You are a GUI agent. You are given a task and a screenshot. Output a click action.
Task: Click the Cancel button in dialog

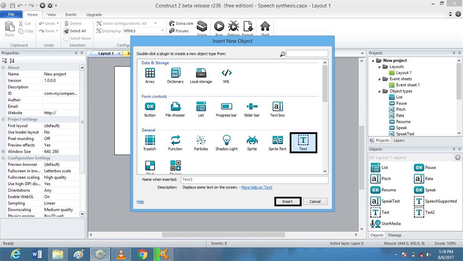click(x=315, y=201)
